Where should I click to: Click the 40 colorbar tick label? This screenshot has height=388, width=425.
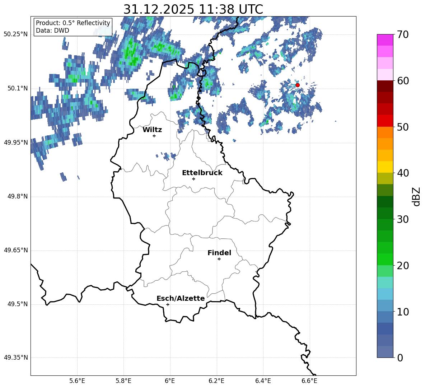(403, 173)
